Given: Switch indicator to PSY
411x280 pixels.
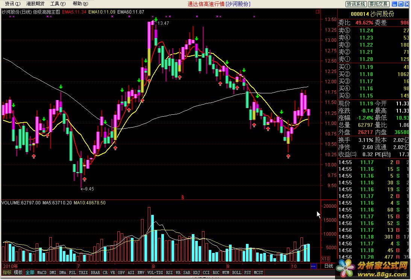Looking at the screenshot, I should pyautogui.click(x=248, y=272).
